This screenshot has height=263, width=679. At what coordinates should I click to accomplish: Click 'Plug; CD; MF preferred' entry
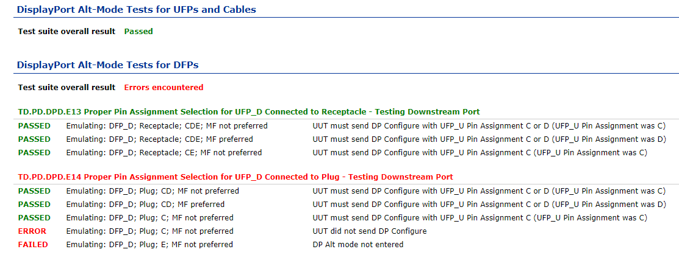point(145,205)
